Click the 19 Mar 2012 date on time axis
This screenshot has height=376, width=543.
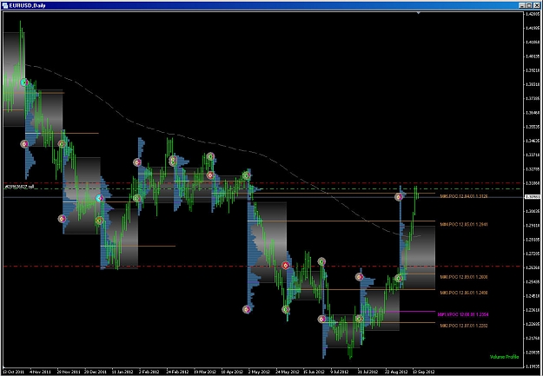tap(204, 372)
